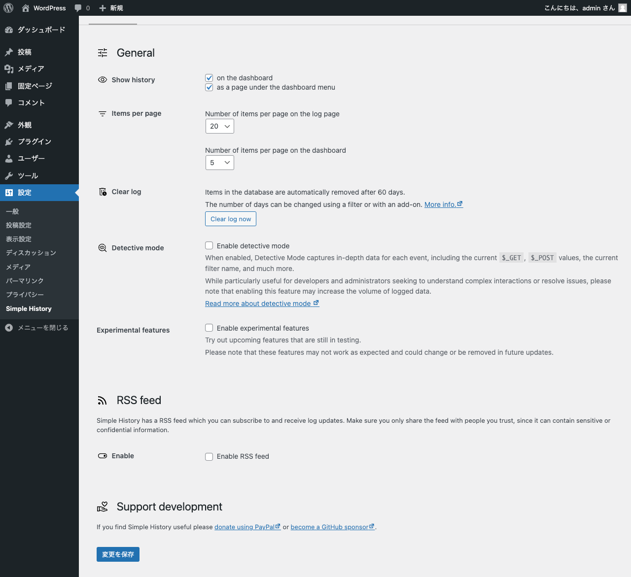This screenshot has height=577, width=631.
Task: Open プラグイン menu
Action: coord(39,141)
